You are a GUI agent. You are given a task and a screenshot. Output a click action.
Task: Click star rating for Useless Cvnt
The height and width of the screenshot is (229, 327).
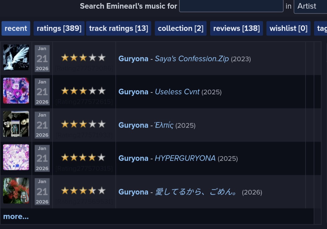[83, 91]
